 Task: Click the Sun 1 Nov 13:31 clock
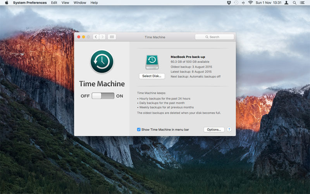click(269, 3)
